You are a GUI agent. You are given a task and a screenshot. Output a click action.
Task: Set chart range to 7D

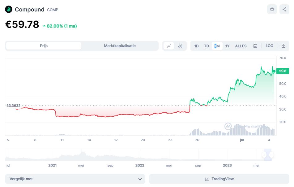(x=207, y=46)
